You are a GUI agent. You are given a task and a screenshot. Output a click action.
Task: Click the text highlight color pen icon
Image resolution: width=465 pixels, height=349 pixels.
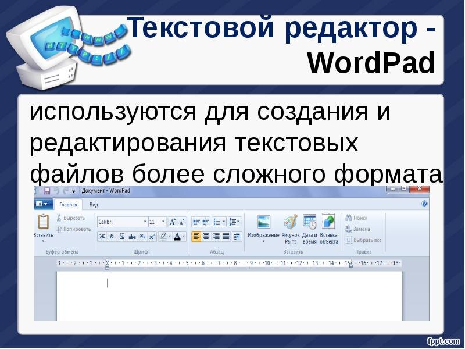[x=163, y=236]
